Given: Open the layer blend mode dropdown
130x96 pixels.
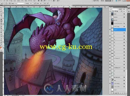Looking at the screenshot, I should point(114,9).
